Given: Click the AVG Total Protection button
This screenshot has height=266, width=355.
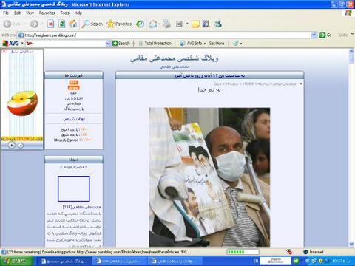Looking at the screenshot, I should [155, 44].
